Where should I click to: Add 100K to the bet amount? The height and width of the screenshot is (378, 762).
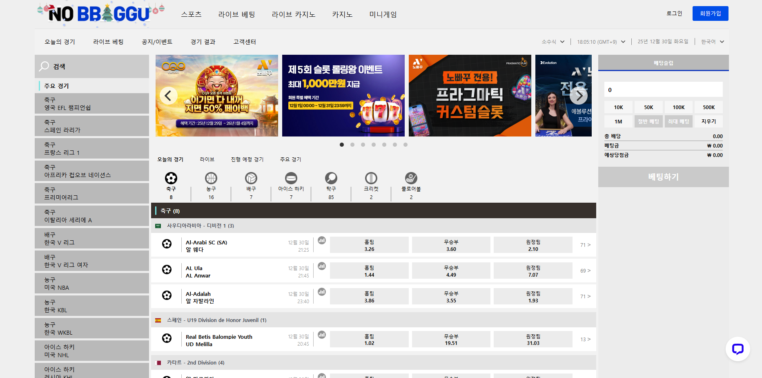[x=678, y=107]
